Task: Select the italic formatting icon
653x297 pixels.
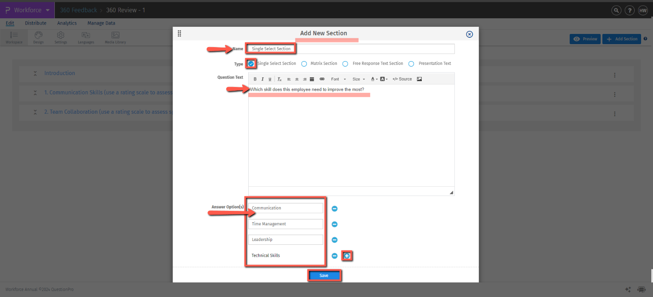Action: click(x=262, y=79)
